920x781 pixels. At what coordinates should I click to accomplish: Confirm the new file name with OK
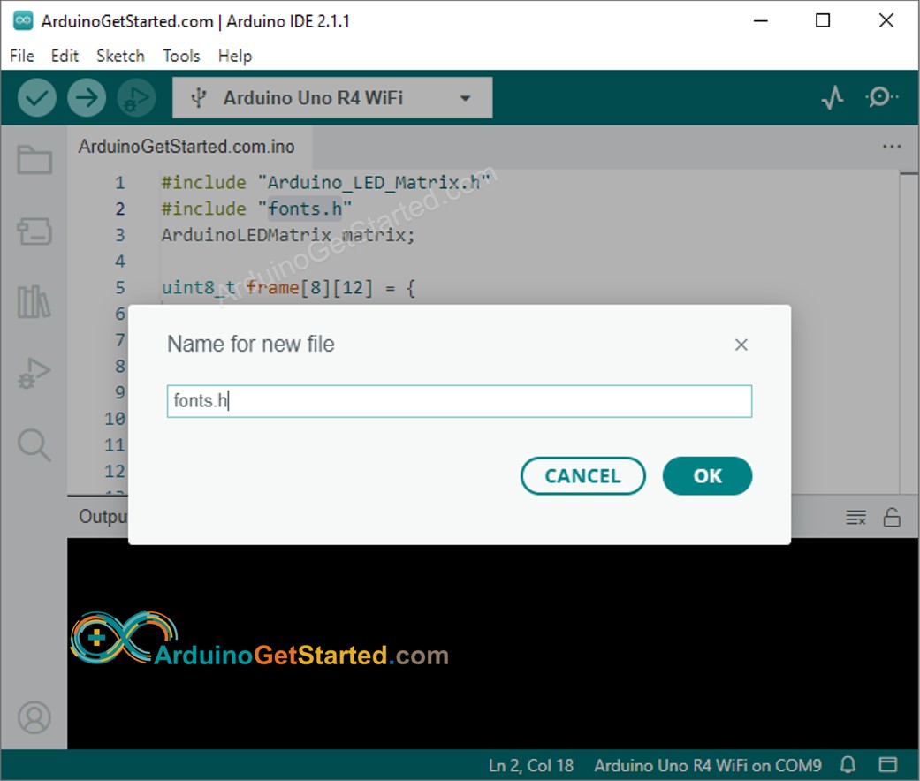tap(707, 476)
